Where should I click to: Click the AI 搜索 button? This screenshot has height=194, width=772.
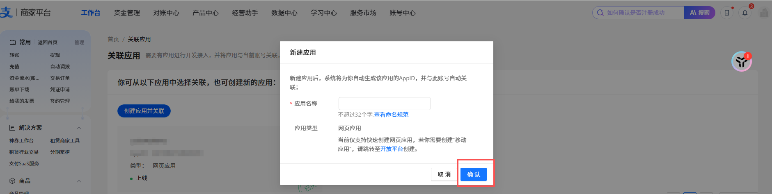coord(699,13)
